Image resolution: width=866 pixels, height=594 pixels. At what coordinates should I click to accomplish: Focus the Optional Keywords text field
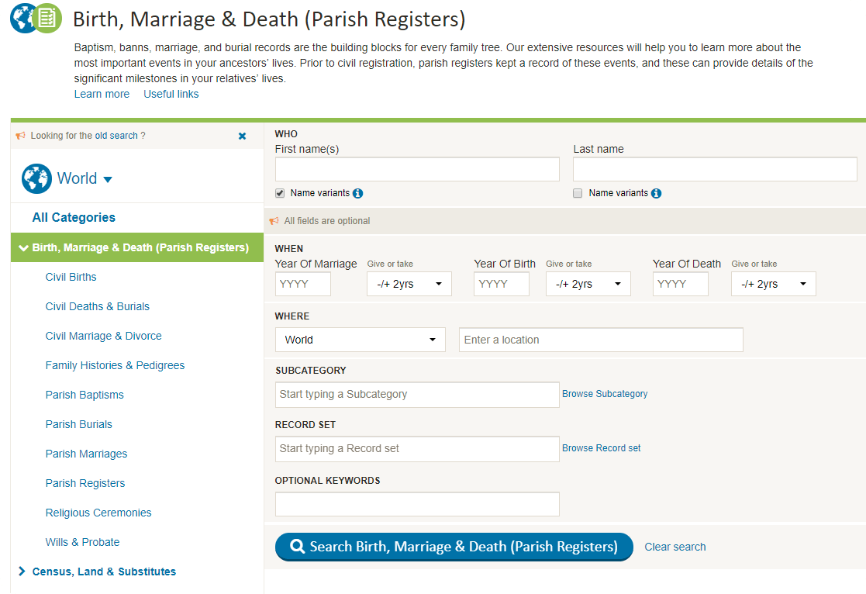coord(416,504)
